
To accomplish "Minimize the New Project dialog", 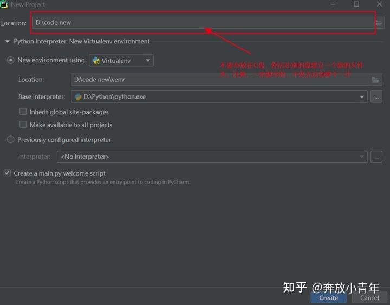I will 333,4.
